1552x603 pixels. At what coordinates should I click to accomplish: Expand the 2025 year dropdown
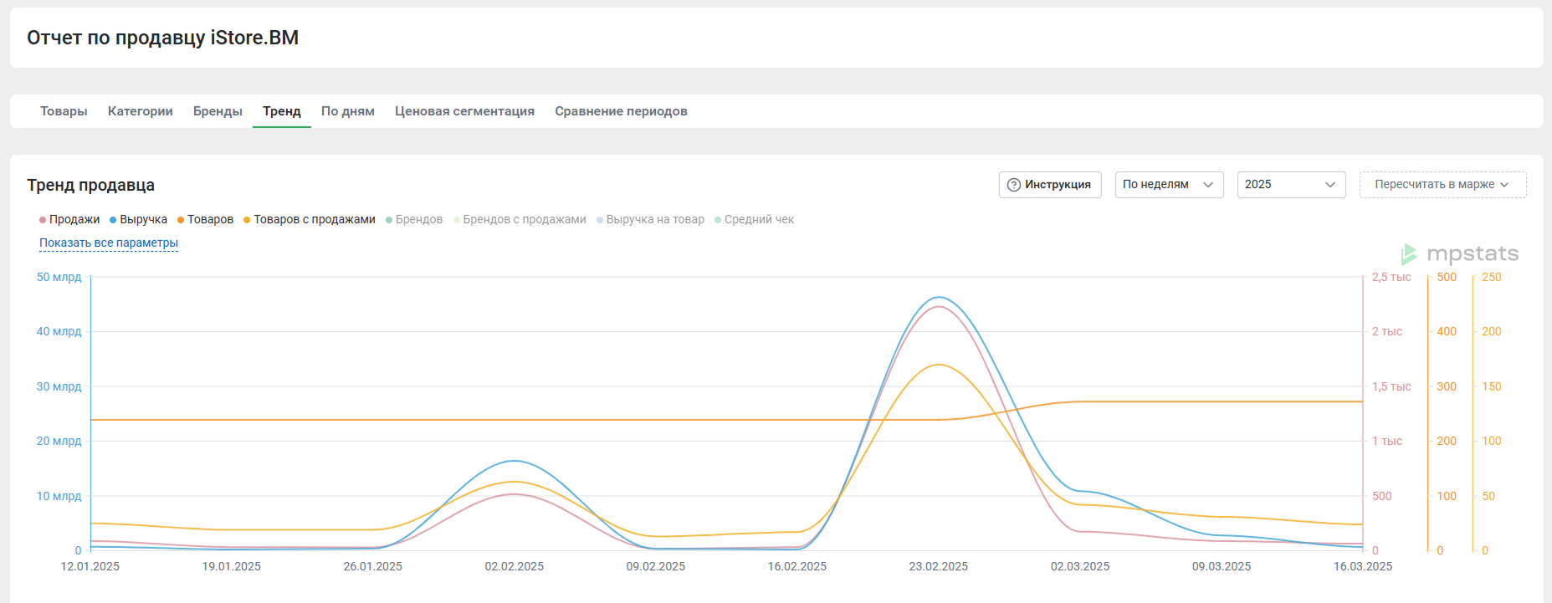pos(1291,185)
